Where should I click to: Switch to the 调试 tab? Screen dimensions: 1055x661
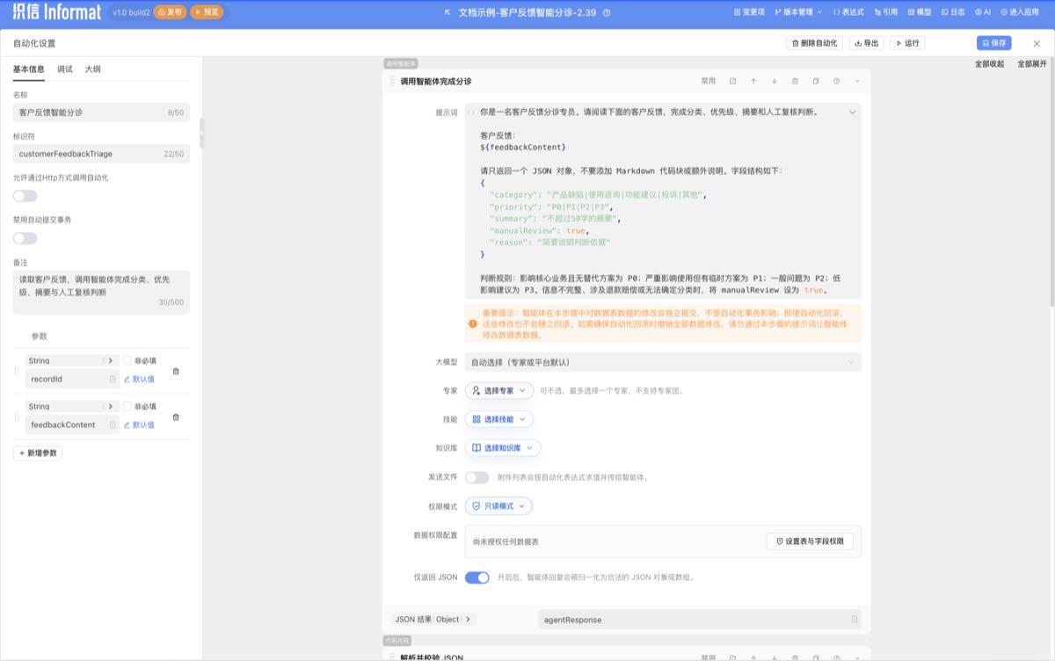pos(65,69)
